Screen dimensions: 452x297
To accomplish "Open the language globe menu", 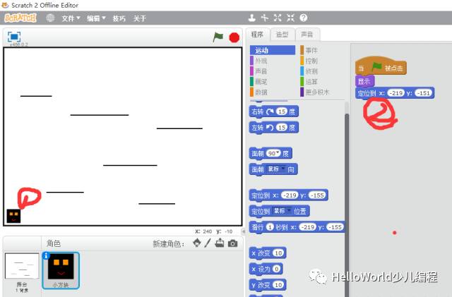I will tap(50, 18).
